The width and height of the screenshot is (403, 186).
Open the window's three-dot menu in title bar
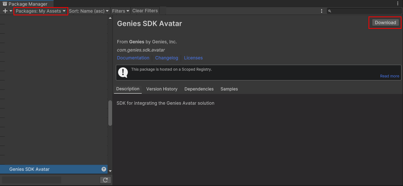click(x=398, y=4)
